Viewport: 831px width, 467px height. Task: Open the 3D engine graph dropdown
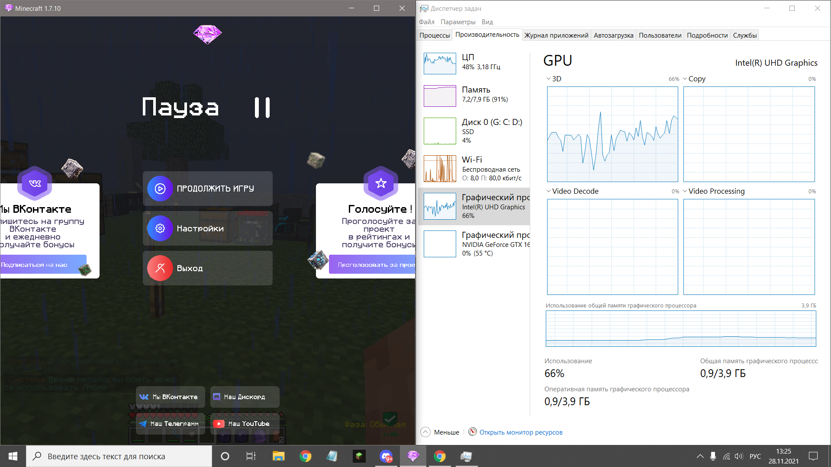point(549,79)
